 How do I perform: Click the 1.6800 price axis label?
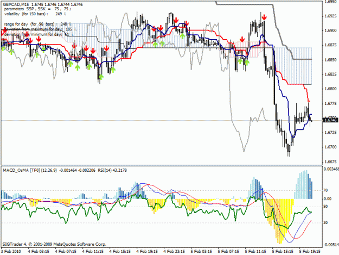(330, 89)
